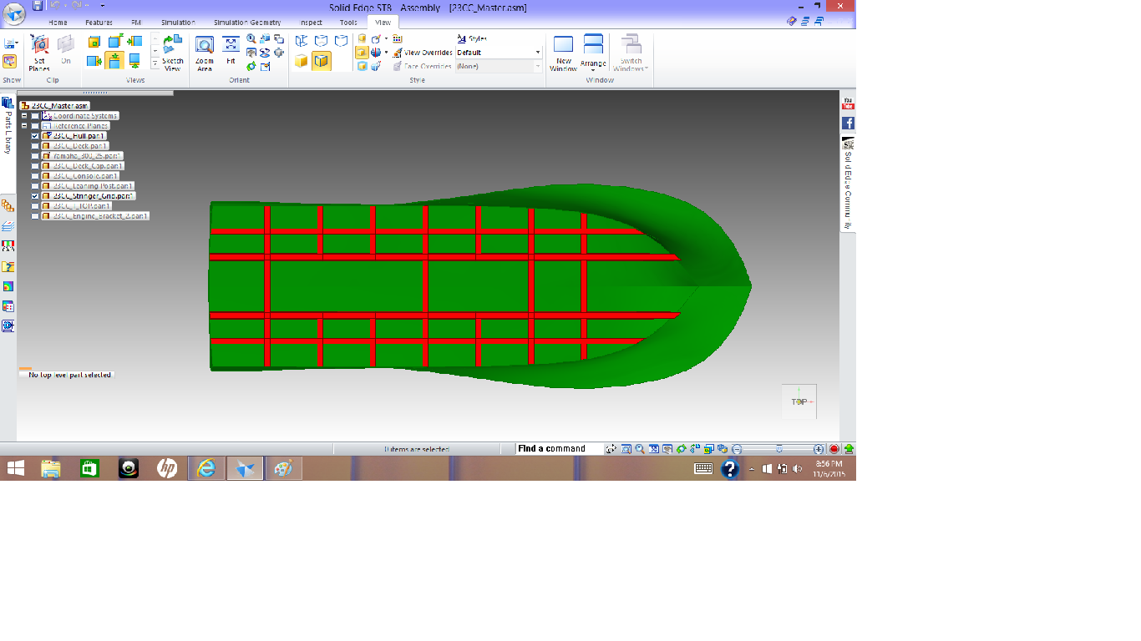1141x641 pixels.
Task: Click the New Window icon
Action: point(564,52)
